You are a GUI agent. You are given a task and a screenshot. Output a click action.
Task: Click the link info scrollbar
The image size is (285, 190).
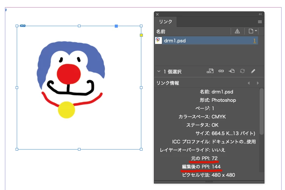pyautogui.click(x=261, y=111)
